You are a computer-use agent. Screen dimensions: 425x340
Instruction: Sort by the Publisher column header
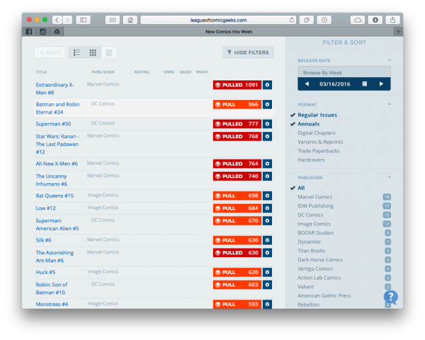(103, 72)
